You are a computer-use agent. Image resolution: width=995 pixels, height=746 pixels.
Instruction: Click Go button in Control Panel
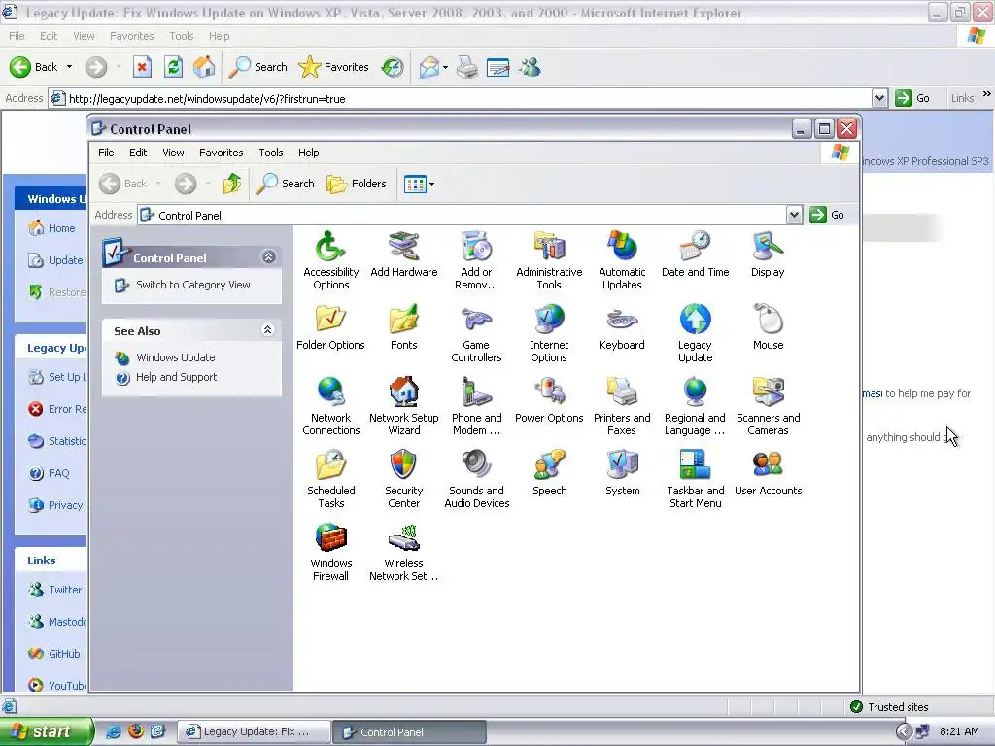(828, 215)
